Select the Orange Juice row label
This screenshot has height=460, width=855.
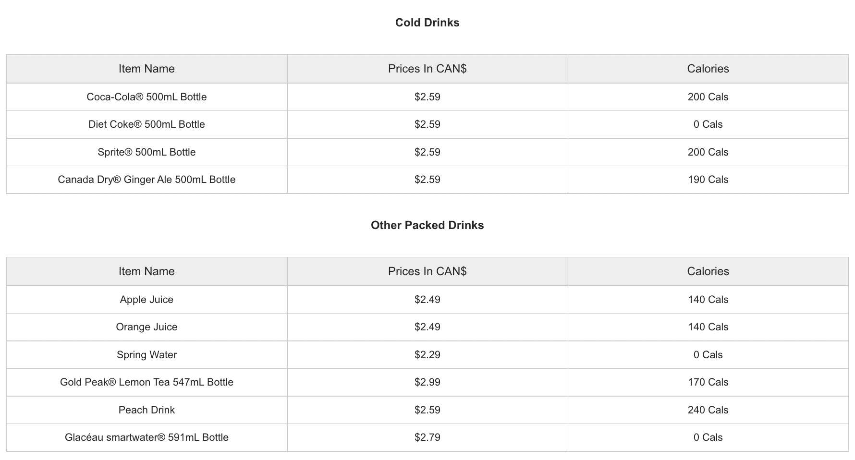[x=147, y=327]
